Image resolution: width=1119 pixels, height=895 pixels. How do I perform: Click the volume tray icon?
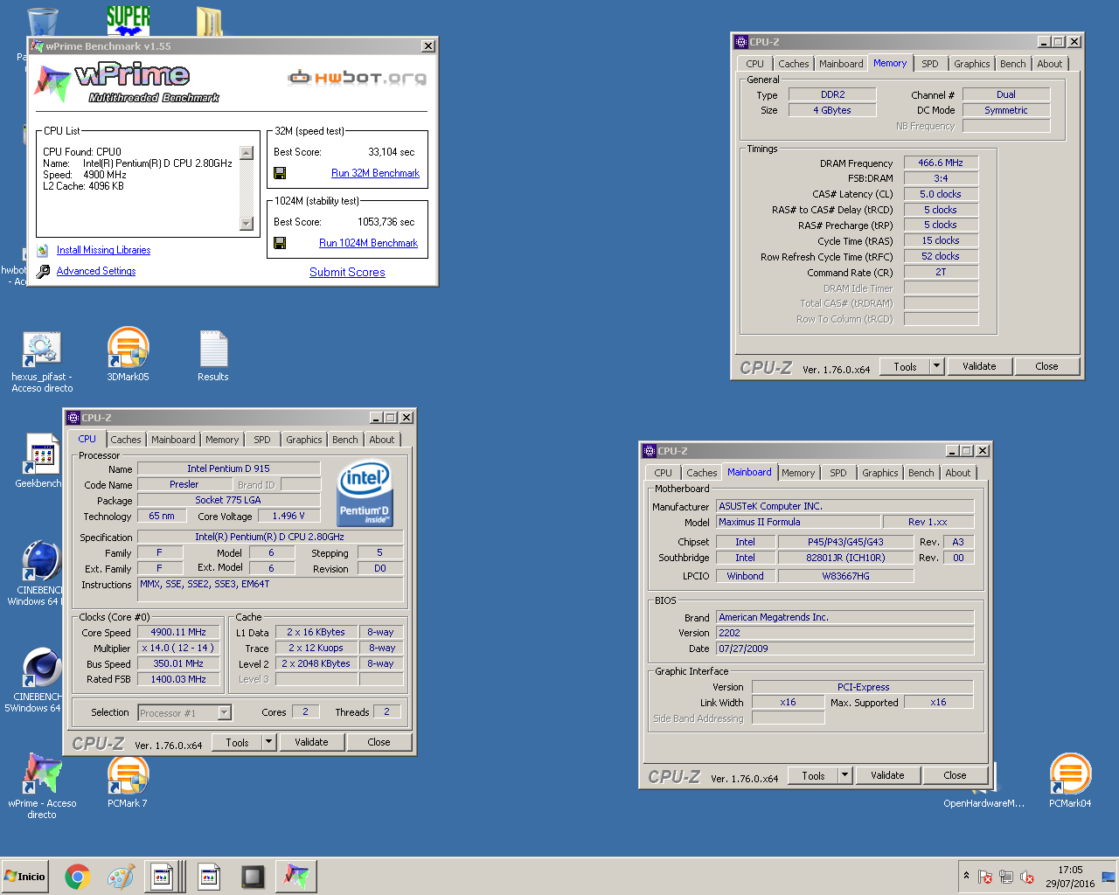1027,877
